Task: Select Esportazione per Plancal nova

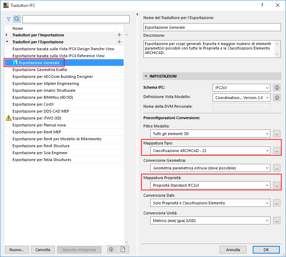Action: click(x=64, y=125)
